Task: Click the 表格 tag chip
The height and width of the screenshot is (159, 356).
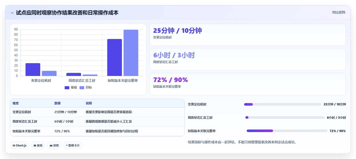Action: pos(38,145)
